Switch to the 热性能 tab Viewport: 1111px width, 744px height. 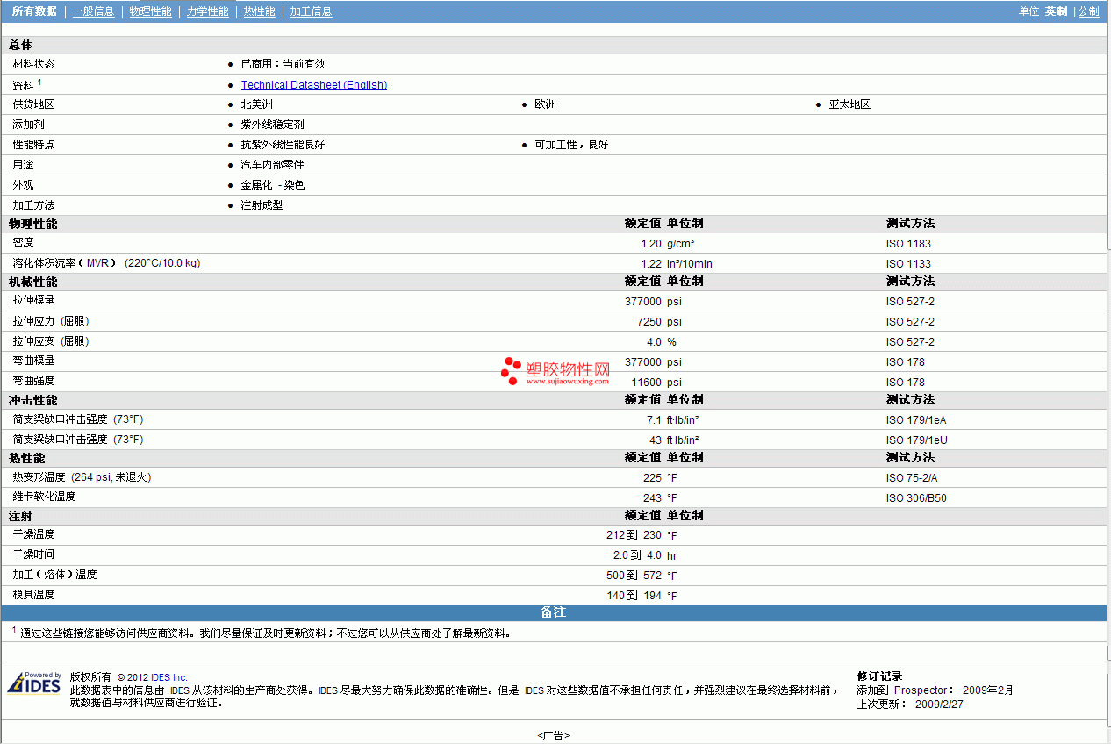click(259, 11)
